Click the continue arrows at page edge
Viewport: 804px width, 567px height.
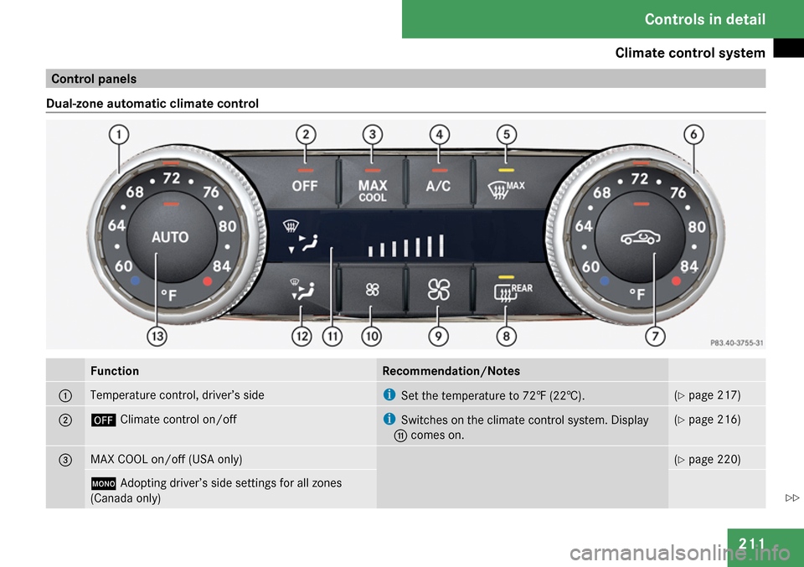(792, 497)
